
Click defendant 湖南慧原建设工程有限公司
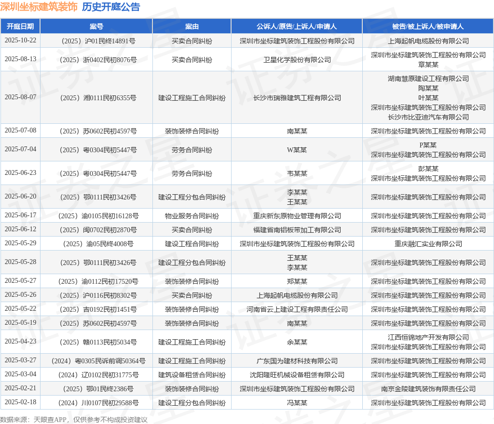coord(428,79)
